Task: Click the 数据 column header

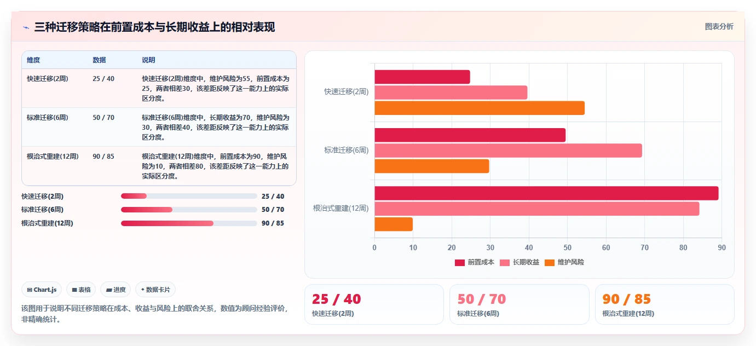Action: (99, 60)
